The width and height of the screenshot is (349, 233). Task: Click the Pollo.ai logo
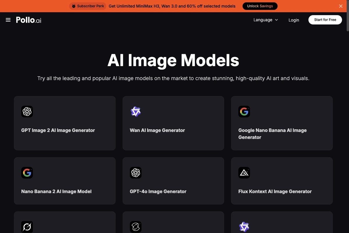tap(29, 20)
